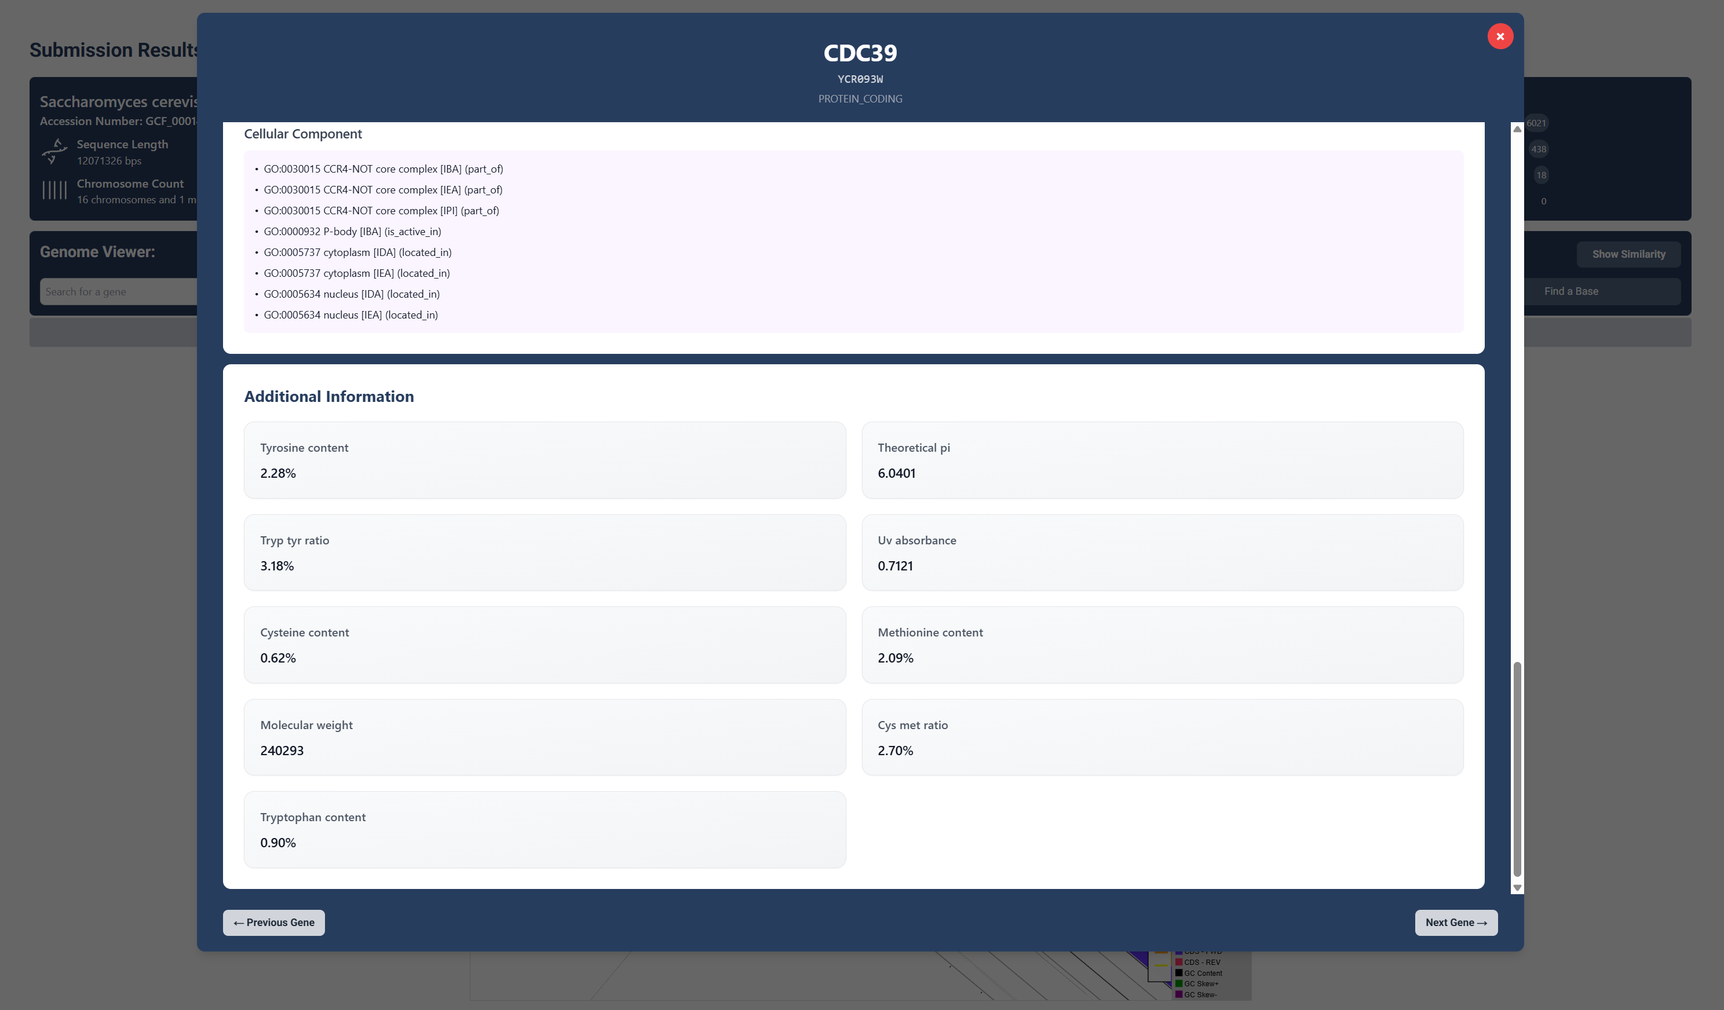Screen dimensions: 1724x1010
Task: Click the DNA helix Sequence Length icon
Action: point(54,152)
